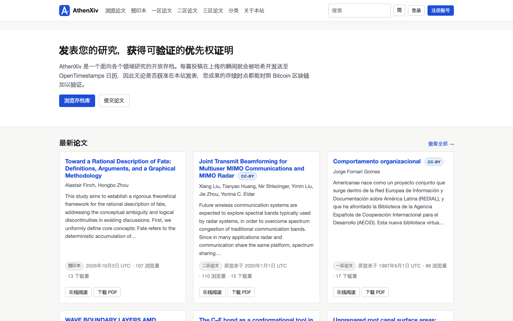Switch language with the 简 toggle button
This screenshot has height=321, width=513.
[399, 10]
